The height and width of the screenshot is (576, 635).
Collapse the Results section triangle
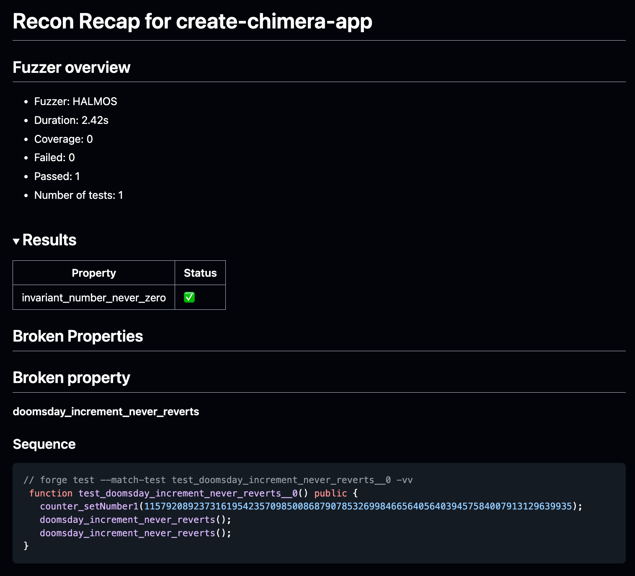[16, 241]
